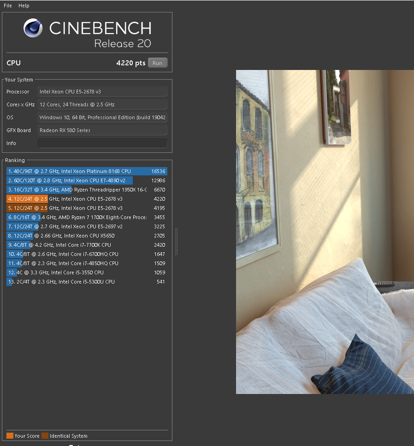The image size is (414, 446).
Task: Click the GFX Board Radeon RX 580 field
Action: (x=102, y=130)
